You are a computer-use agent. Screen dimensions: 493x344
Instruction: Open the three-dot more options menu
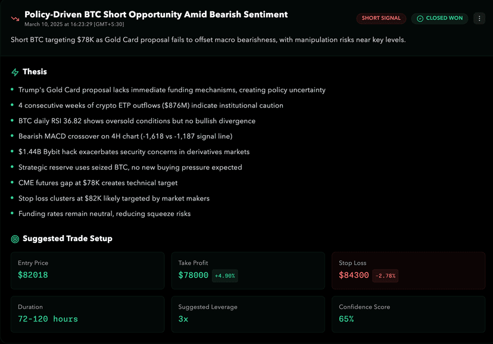(479, 18)
